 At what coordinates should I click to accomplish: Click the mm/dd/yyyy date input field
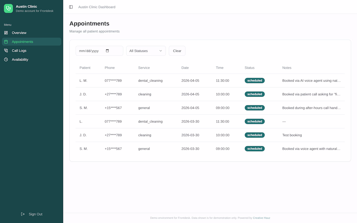pos(99,51)
